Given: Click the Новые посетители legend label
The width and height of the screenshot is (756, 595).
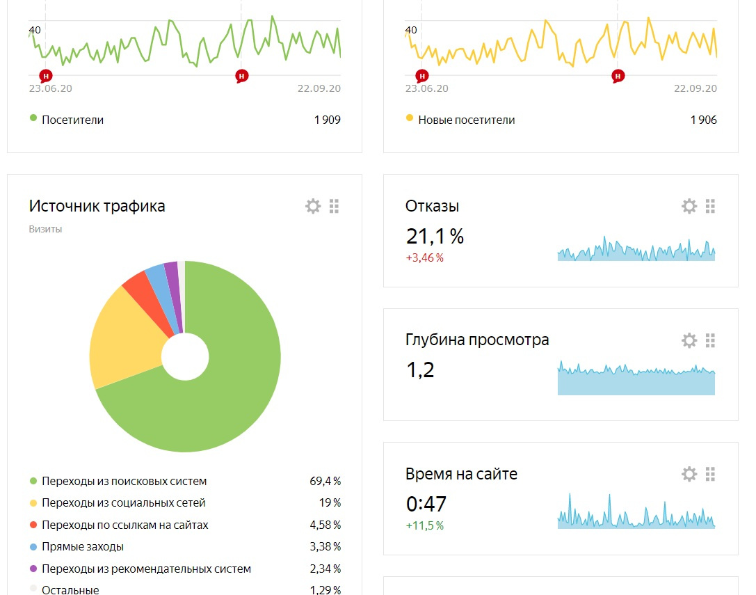Looking at the screenshot, I should [x=467, y=120].
